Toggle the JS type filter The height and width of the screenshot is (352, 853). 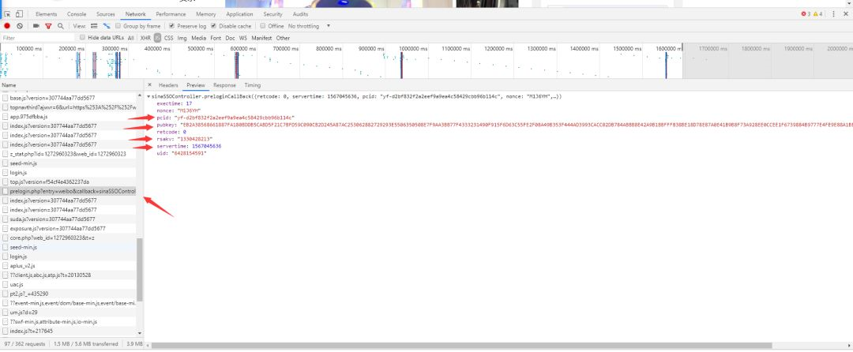pyautogui.click(x=157, y=38)
